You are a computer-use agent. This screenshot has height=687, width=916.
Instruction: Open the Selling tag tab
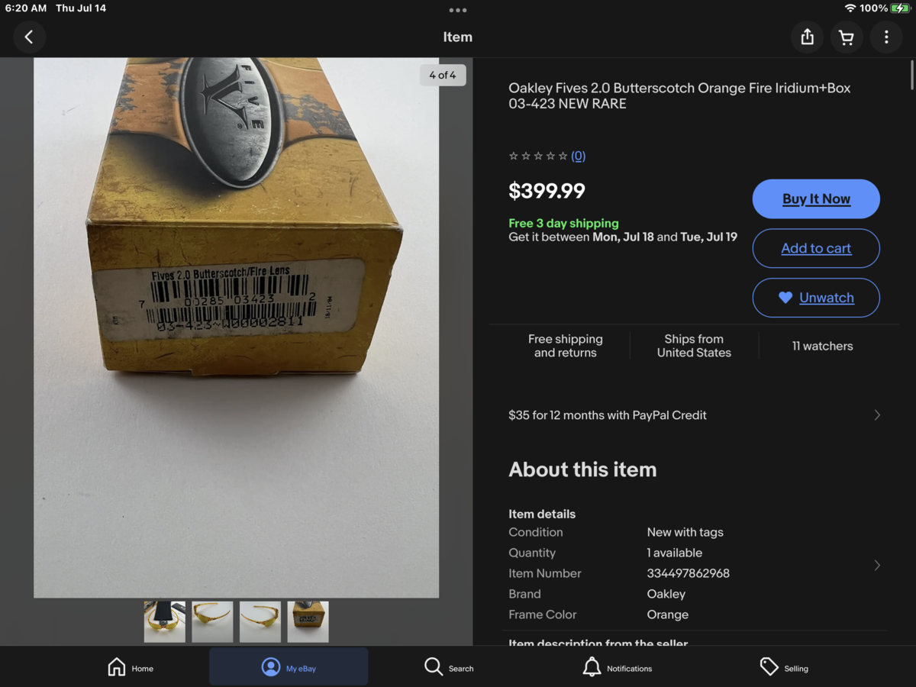pyautogui.click(x=783, y=667)
